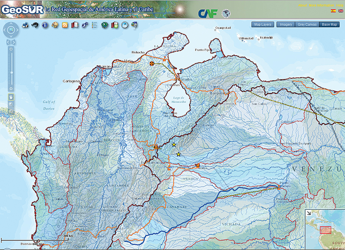The image size is (345, 250).
Task: Click the orange crossed-circle marker near Riohacha
Action: [x=151, y=64]
